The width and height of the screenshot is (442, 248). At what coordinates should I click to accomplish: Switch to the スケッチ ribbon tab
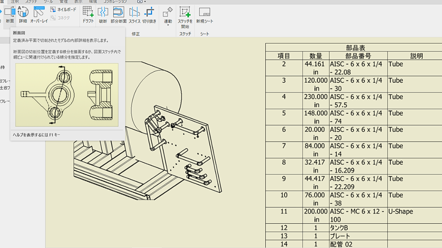(x=31, y=1)
